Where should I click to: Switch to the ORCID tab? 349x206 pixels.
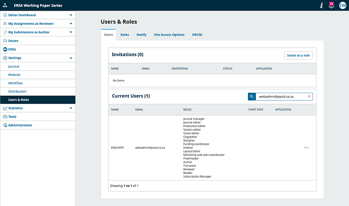coord(197,34)
